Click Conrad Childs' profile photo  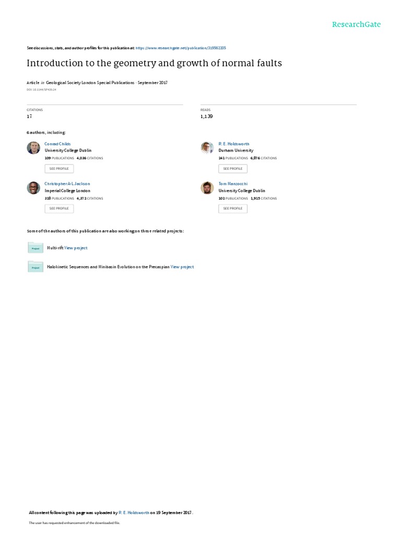point(33,148)
